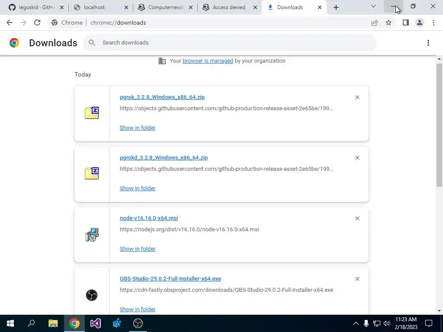Open File Explorer from taskbar
Image resolution: width=443 pixels, height=332 pixels.
53,323
